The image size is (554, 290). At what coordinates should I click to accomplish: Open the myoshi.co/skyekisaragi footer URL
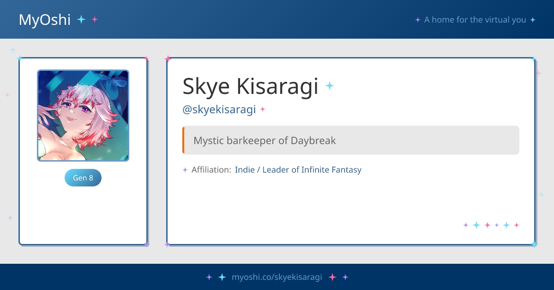(277, 277)
